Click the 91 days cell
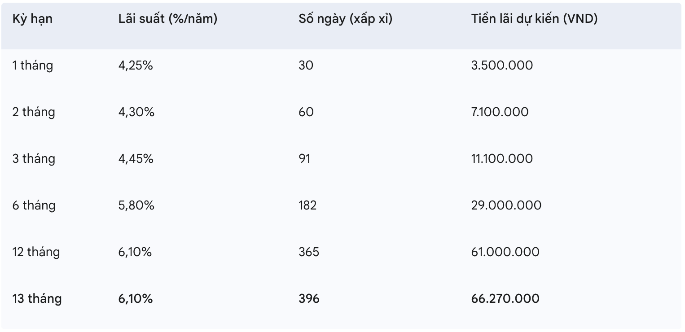The image size is (685, 332). (304, 159)
